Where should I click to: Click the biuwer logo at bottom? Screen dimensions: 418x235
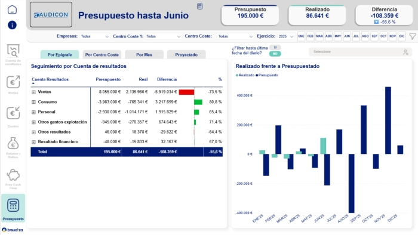(13, 230)
